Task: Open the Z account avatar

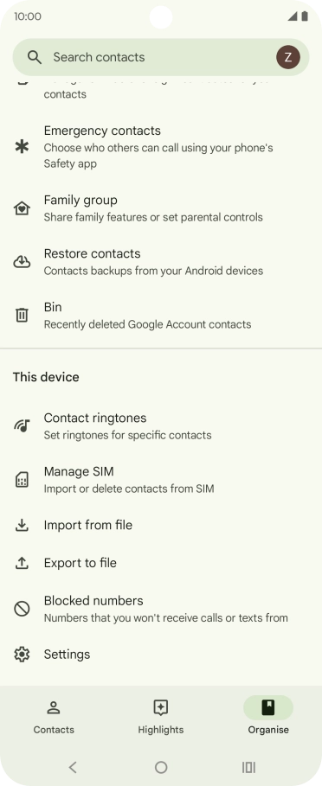Action: pos(288,57)
